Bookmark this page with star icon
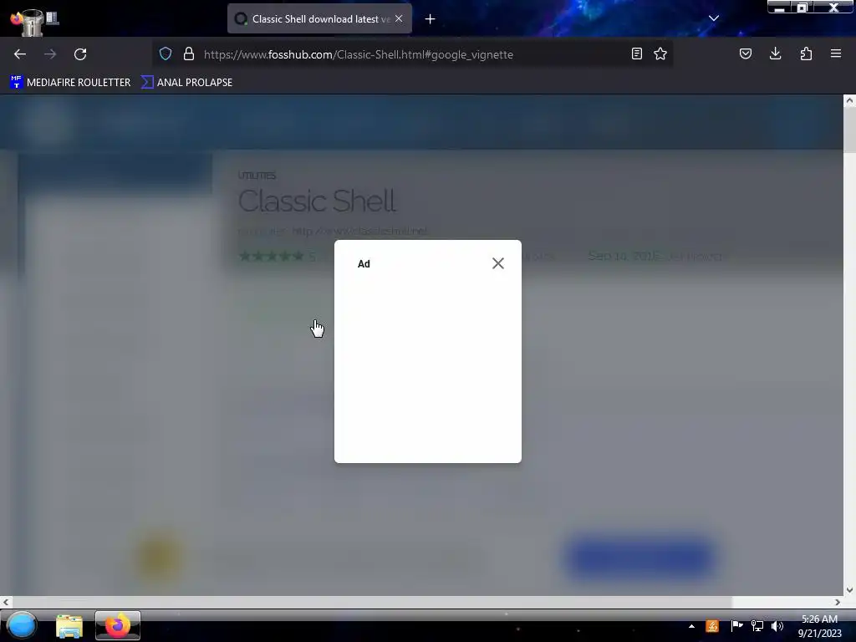The width and height of the screenshot is (856, 642). (660, 54)
